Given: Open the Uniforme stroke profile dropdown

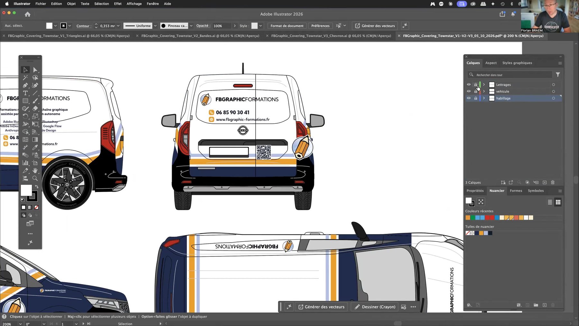Looking at the screenshot, I should [155, 26].
